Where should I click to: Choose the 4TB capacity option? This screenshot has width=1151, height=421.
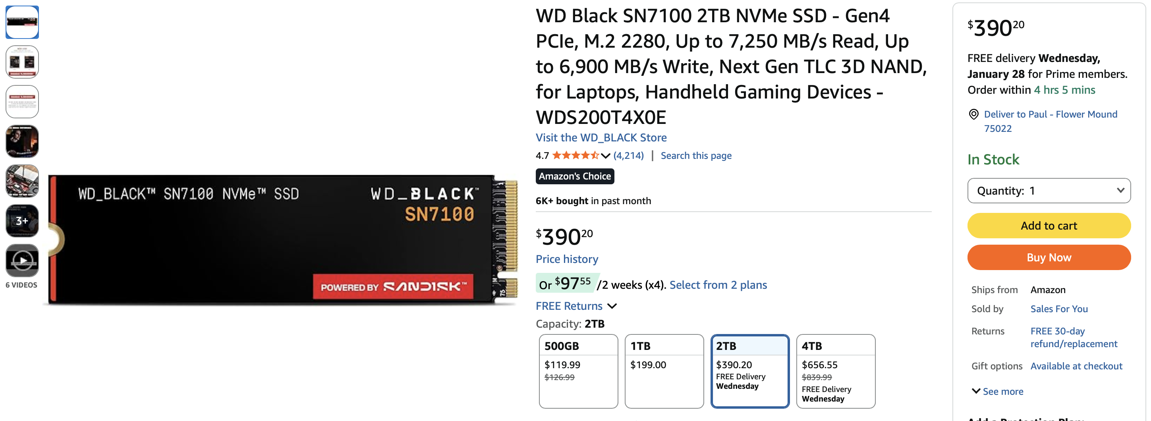pos(835,371)
